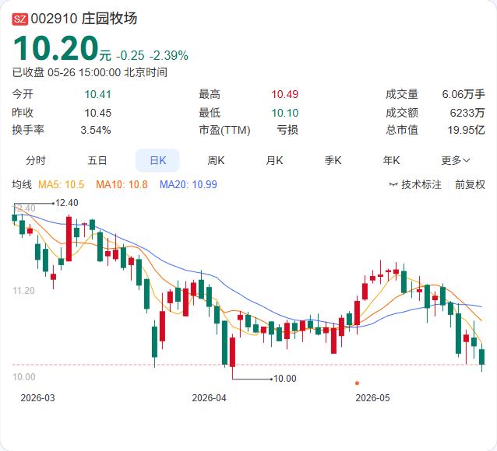Click the stock name 002910 庄园牧场

[x=84, y=19]
